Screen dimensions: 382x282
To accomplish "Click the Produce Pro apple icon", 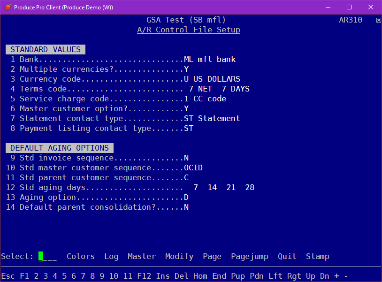I will [8, 8].
